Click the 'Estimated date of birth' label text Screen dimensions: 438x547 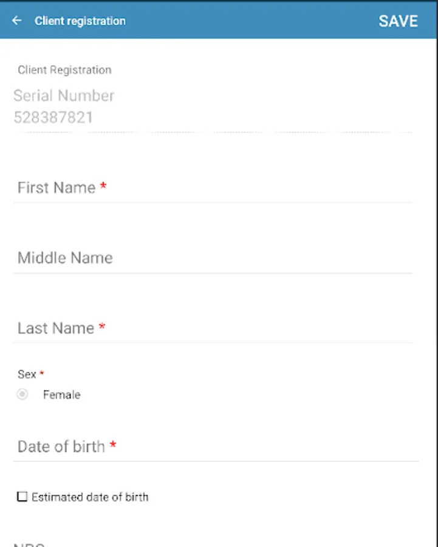(90, 497)
